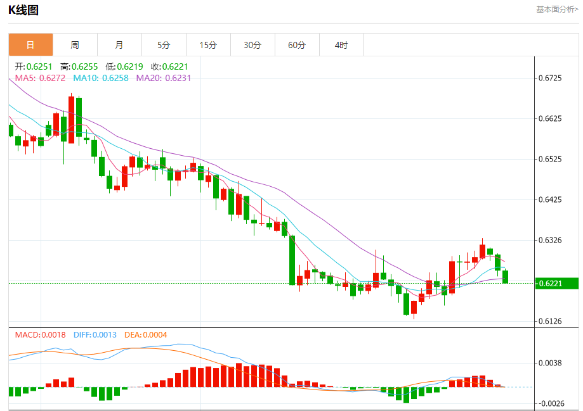Click the DEA value label

click(146, 335)
